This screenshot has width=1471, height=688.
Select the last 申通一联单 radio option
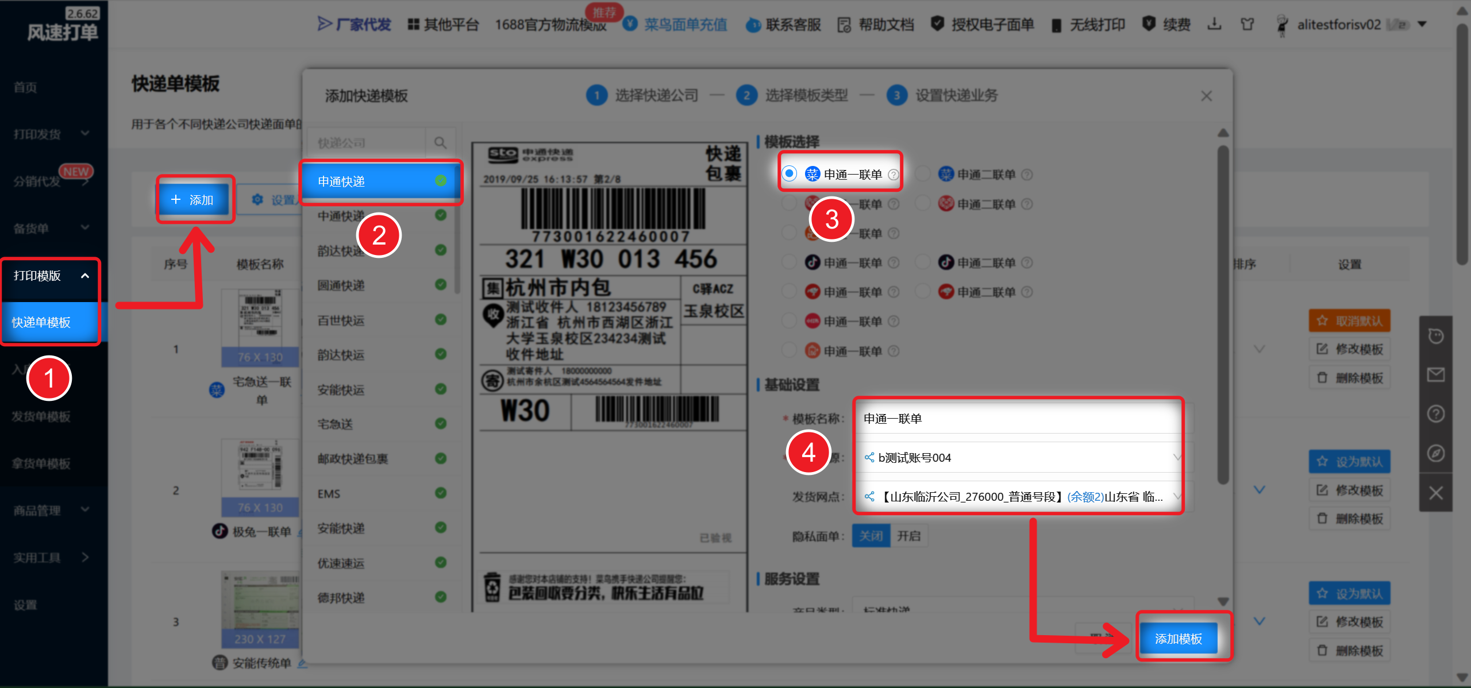790,350
